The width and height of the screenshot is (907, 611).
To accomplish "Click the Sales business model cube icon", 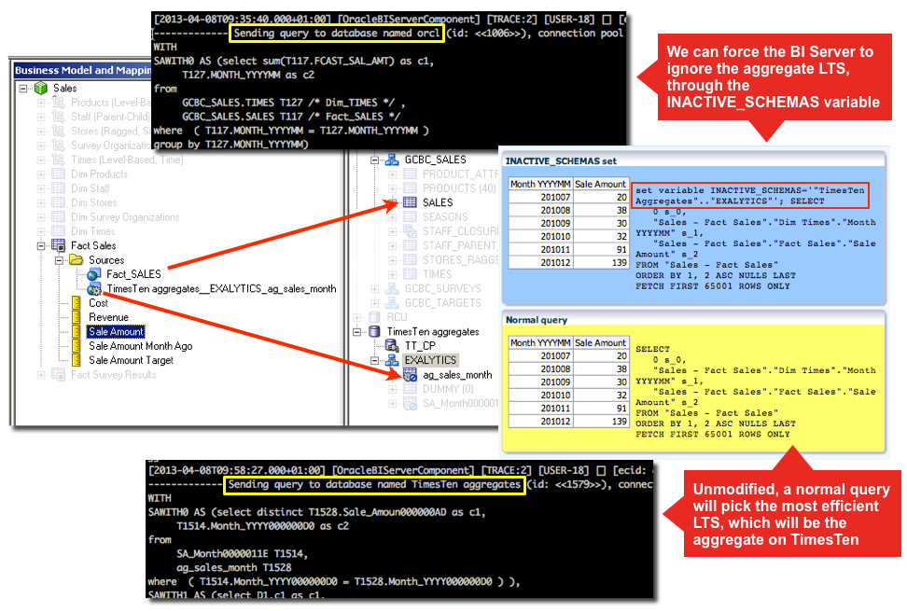I will click(x=41, y=89).
